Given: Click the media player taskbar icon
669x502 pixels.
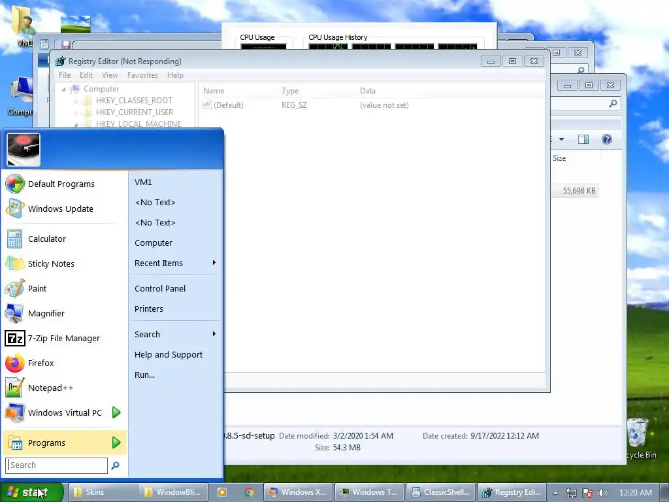Looking at the screenshot, I should (222, 492).
